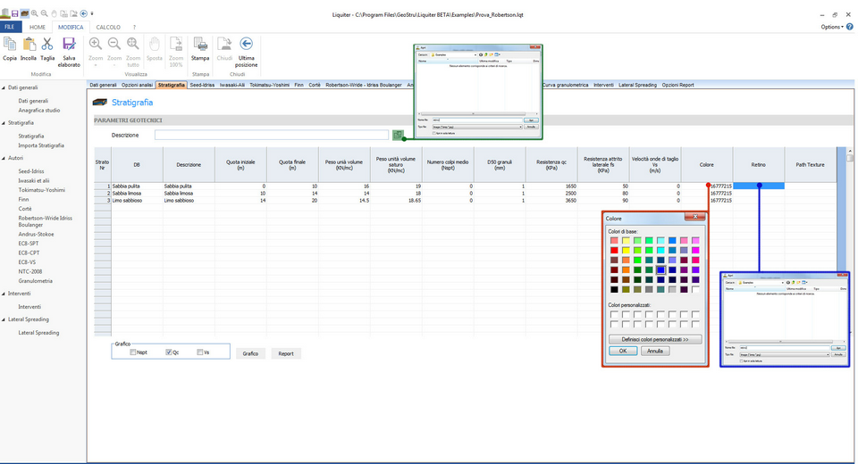Click the Zoom tutto ribbon icon

[133, 45]
